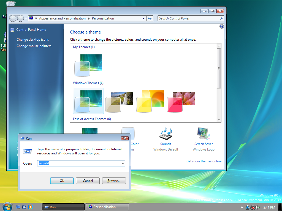Image resolution: width=282 pixels, height=211 pixels.
Task: Click the Back navigation button
Action: 13,18
